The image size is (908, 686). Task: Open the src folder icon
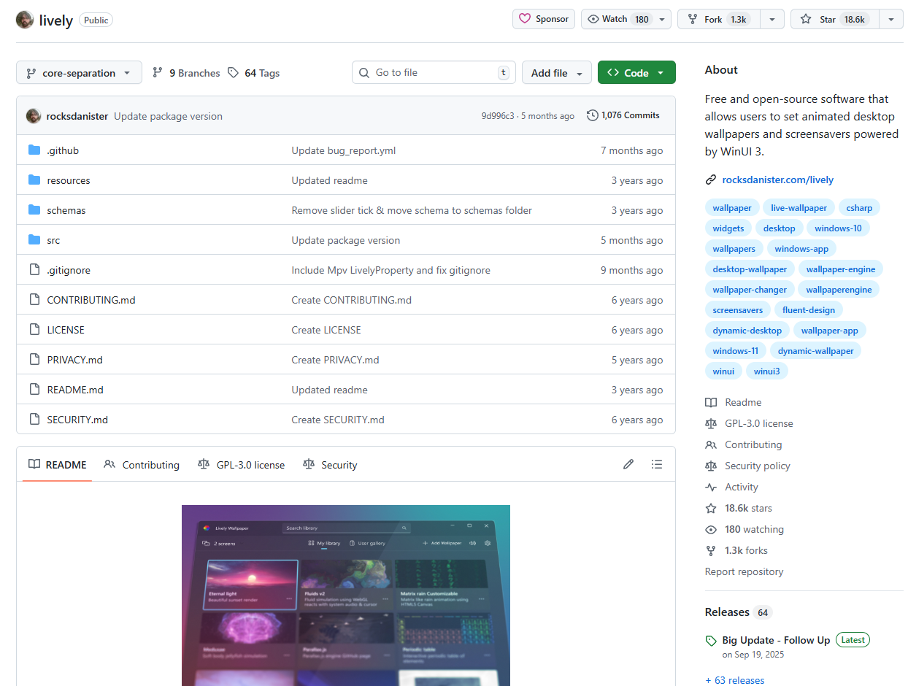pyautogui.click(x=34, y=240)
